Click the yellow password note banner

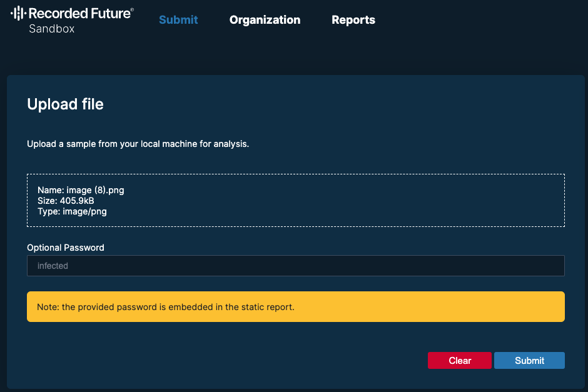pos(295,307)
